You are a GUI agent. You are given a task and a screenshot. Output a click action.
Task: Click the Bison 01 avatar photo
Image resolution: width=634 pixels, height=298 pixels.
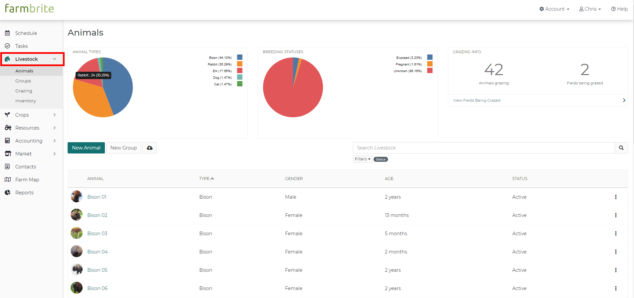(77, 196)
